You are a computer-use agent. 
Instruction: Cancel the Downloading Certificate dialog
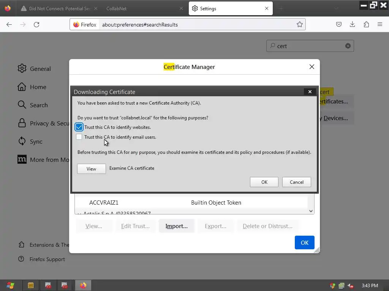tap(296, 182)
